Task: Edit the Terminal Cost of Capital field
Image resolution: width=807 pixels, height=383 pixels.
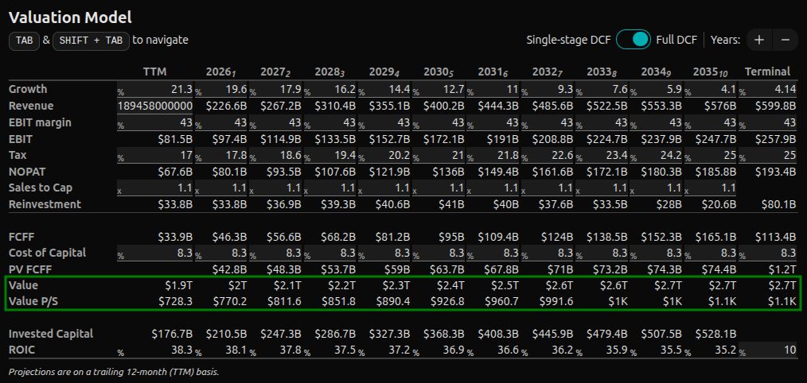Action: pyautogui.click(x=768, y=253)
